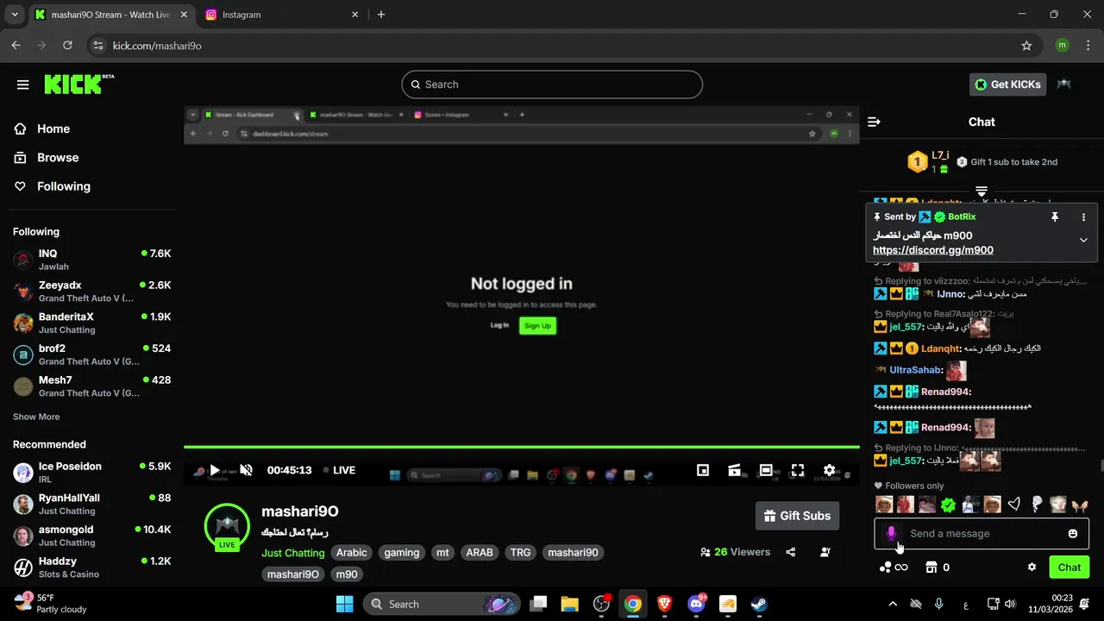
Task: Open INQ channel in Following list
Action: click(x=92, y=260)
